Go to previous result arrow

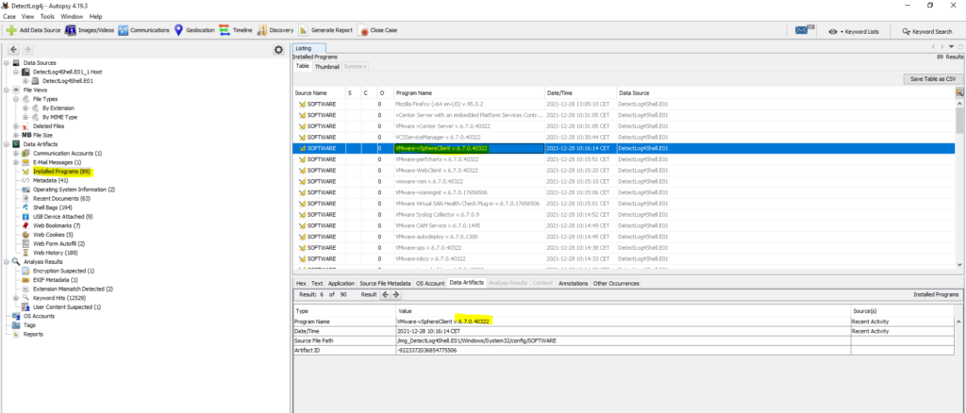coord(386,295)
